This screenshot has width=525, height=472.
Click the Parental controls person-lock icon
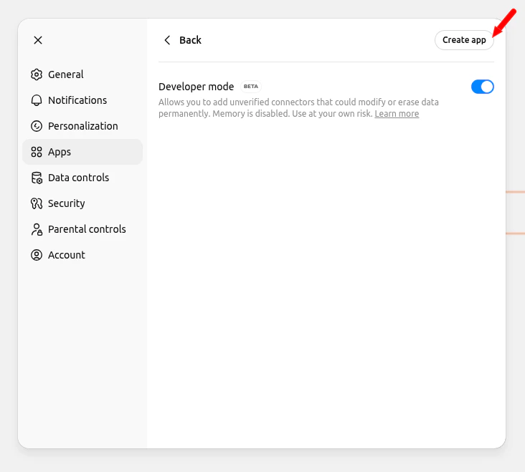point(37,229)
